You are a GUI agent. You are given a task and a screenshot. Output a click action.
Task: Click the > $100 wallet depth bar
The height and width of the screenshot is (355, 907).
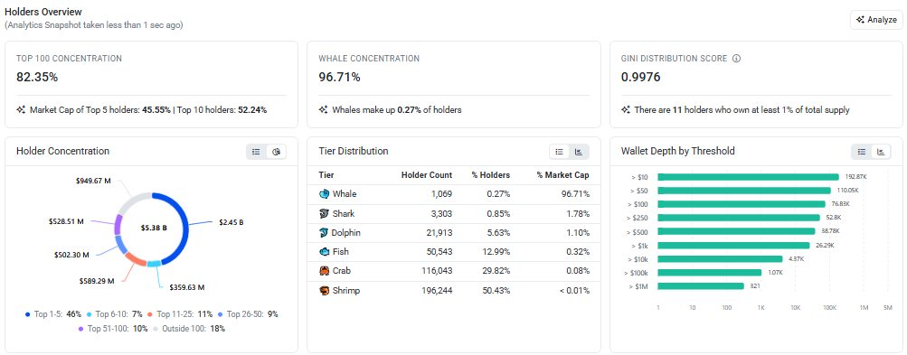tap(742, 203)
